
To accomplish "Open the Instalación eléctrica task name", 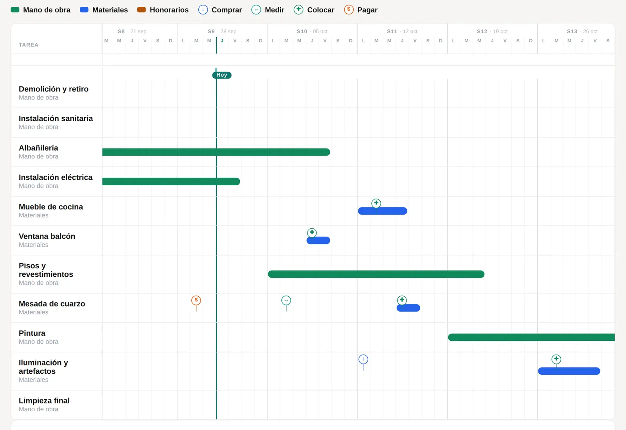I will coord(56,177).
